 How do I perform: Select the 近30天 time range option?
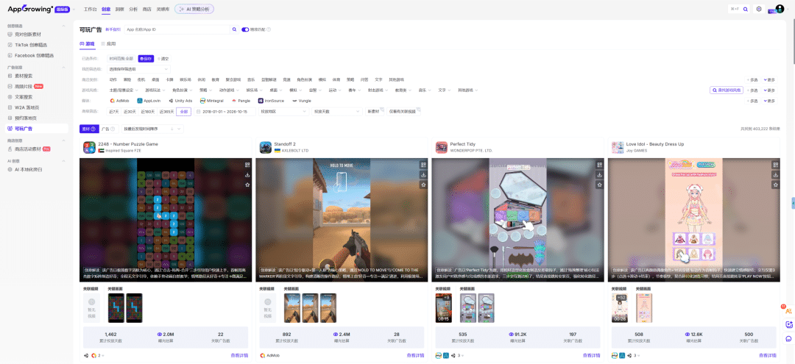[x=130, y=111]
